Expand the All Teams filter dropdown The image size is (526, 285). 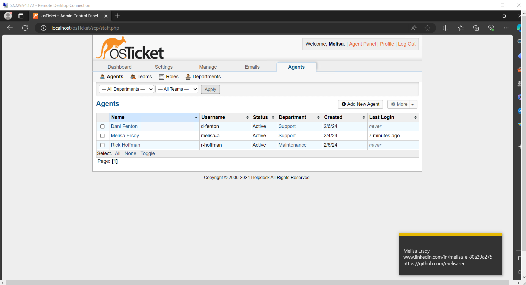click(177, 89)
